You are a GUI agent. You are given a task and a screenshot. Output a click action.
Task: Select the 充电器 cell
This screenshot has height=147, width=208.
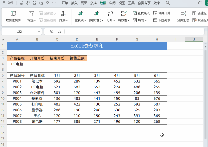click(x=37, y=121)
